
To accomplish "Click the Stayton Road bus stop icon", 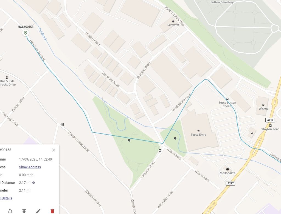I will 270,125.
